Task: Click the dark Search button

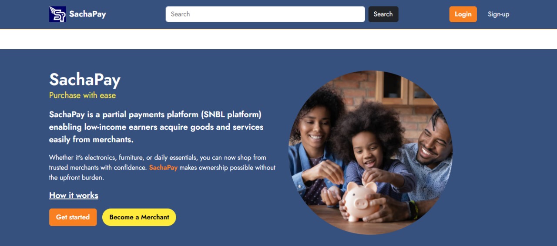Action: (x=383, y=14)
